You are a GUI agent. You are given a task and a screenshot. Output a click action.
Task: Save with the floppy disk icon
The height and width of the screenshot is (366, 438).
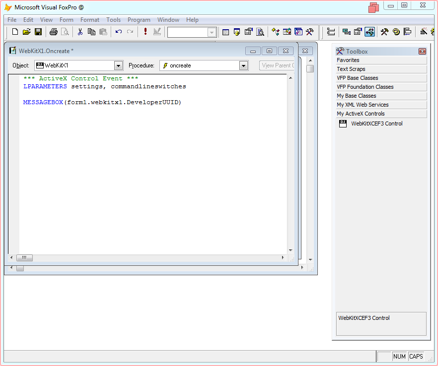[38, 32]
